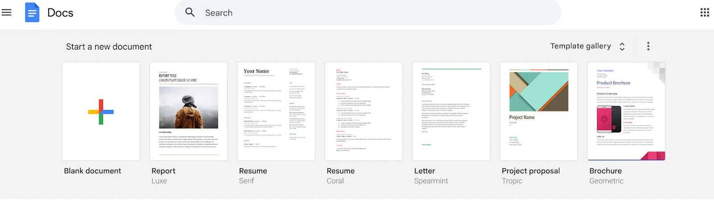714x200 pixels.
Task: Open the three-dot more options menu
Action: pyautogui.click(x=648, y=46)
